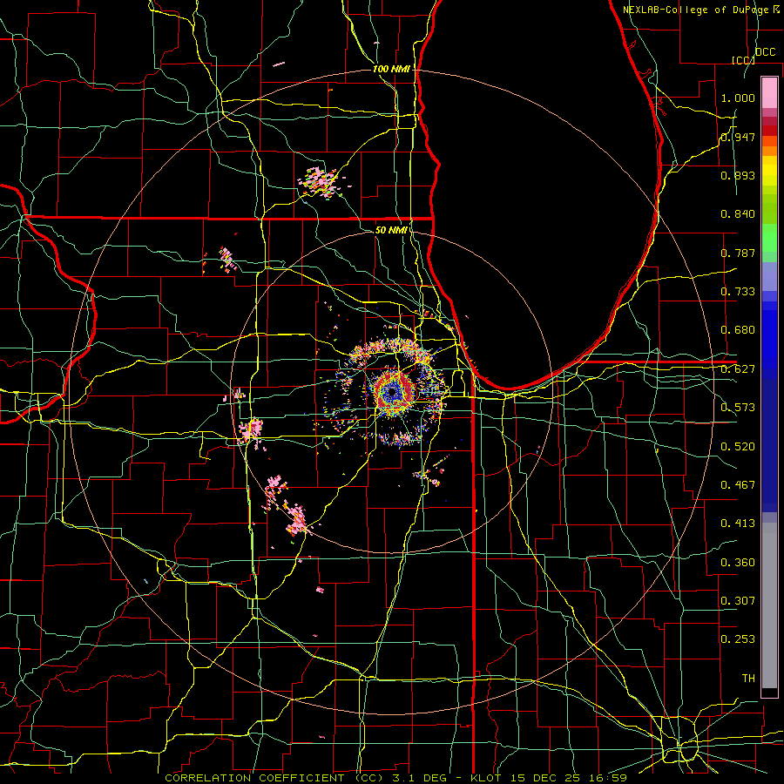Click the 50 NMI range ring label
784x784 pixels.
[x=391, y=230]
